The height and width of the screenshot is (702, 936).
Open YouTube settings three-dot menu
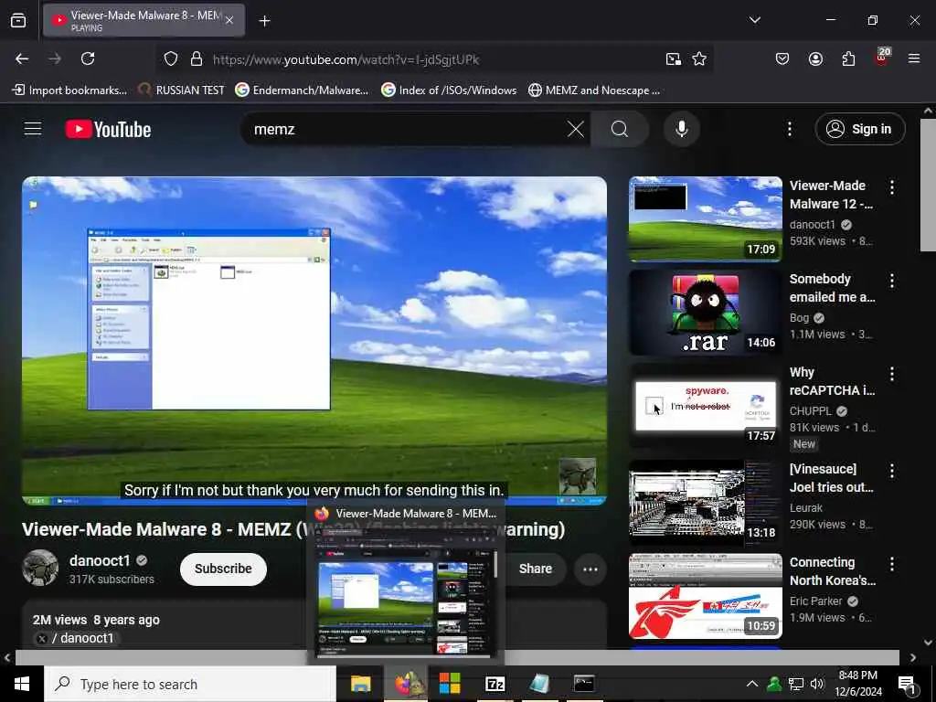pyautogui.click(x=789, y=129)
